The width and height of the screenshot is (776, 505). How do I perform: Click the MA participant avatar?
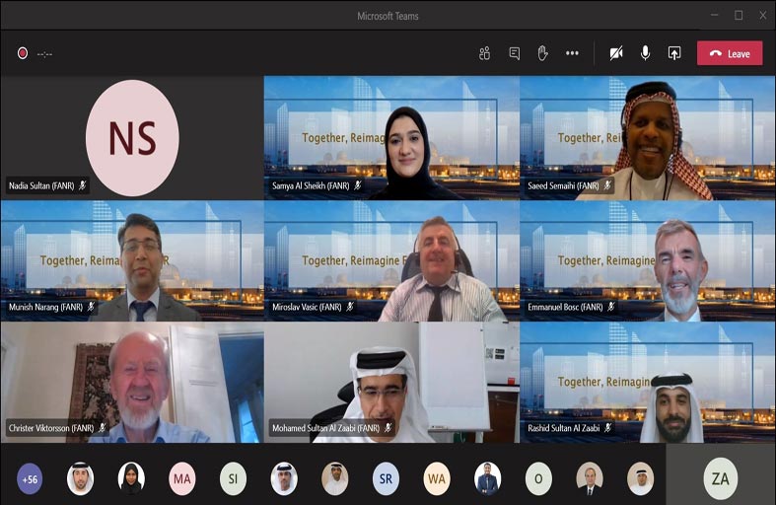click(181, 478)
